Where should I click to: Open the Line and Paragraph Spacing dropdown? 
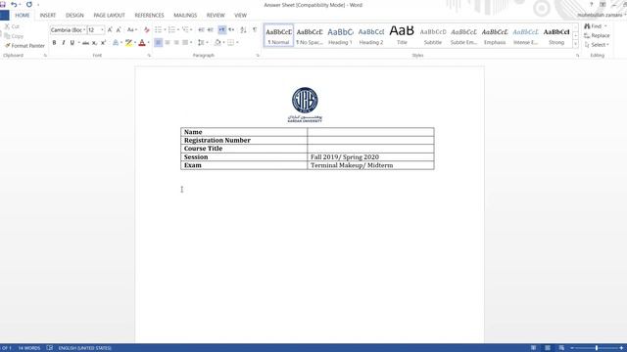(x=203, y=43)
